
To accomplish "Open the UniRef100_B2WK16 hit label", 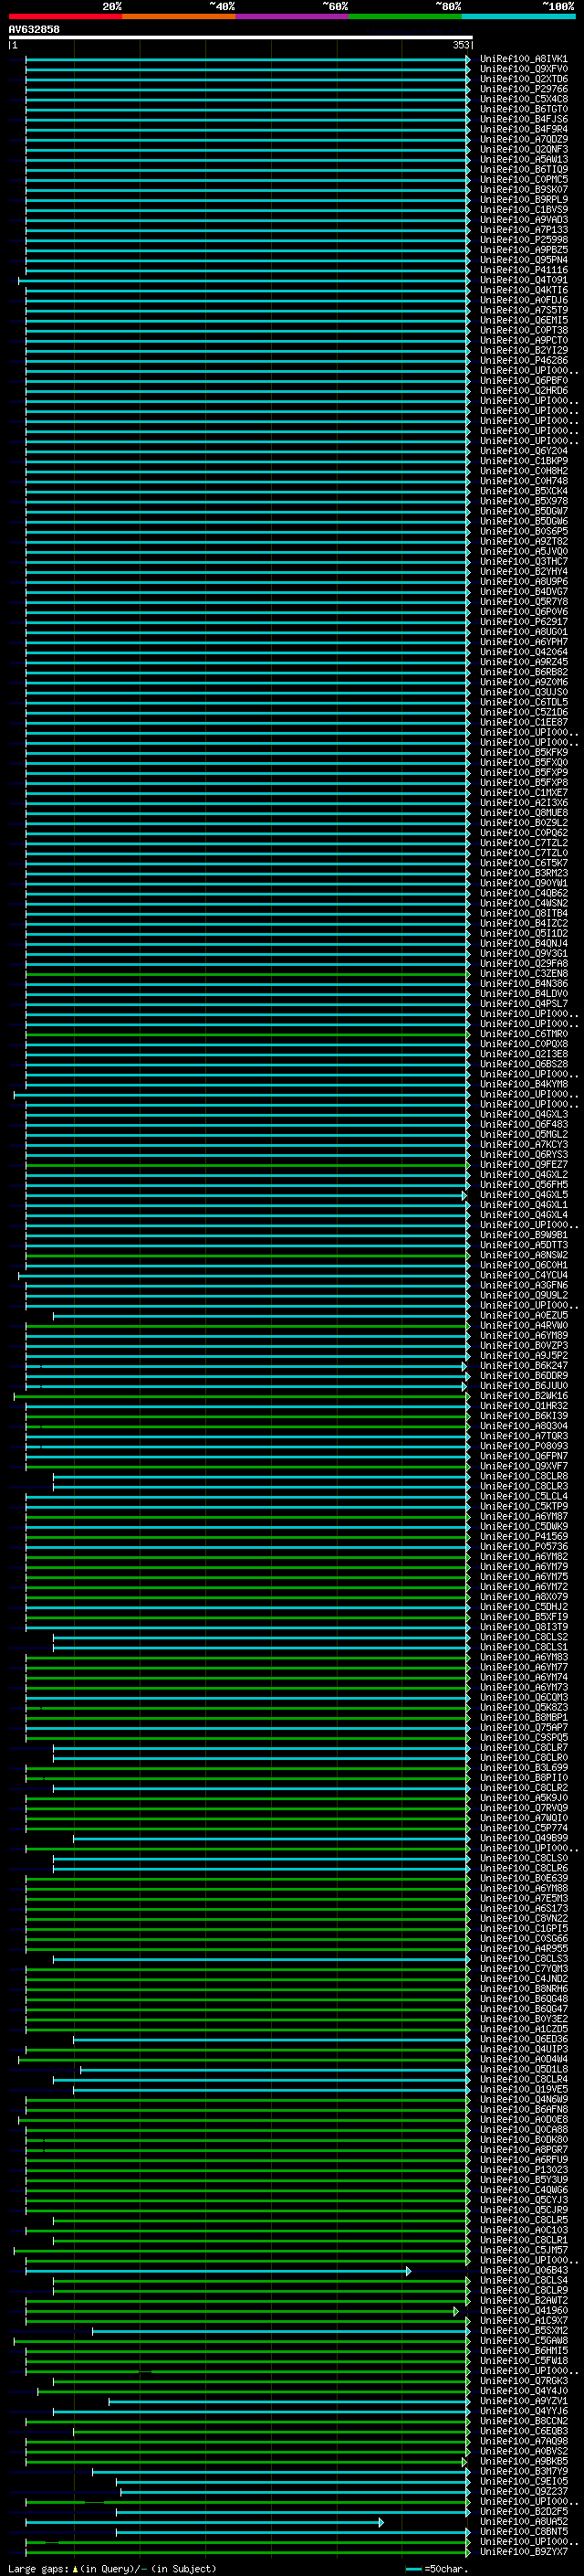I will 523,1396.
